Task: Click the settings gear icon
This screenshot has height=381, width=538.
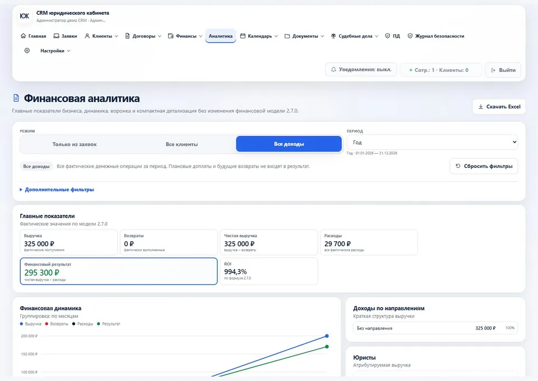Action: pyautogui.click(x=27, y=51)
